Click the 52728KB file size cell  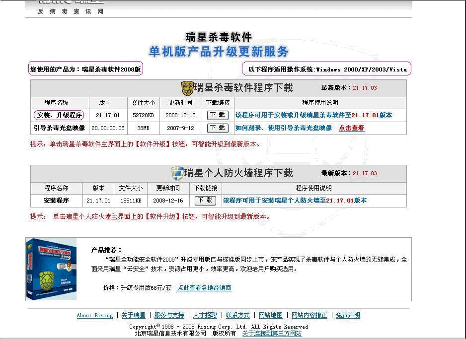pyautogui.click(x=143, y=115)
